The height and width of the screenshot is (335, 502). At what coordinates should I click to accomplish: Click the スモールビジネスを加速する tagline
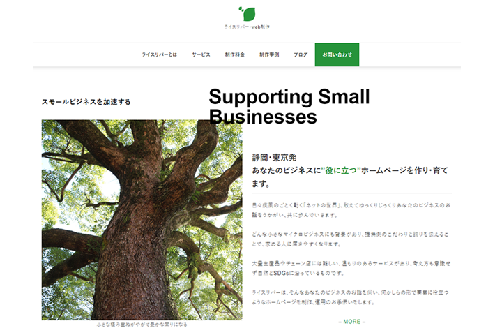[86, 102]
